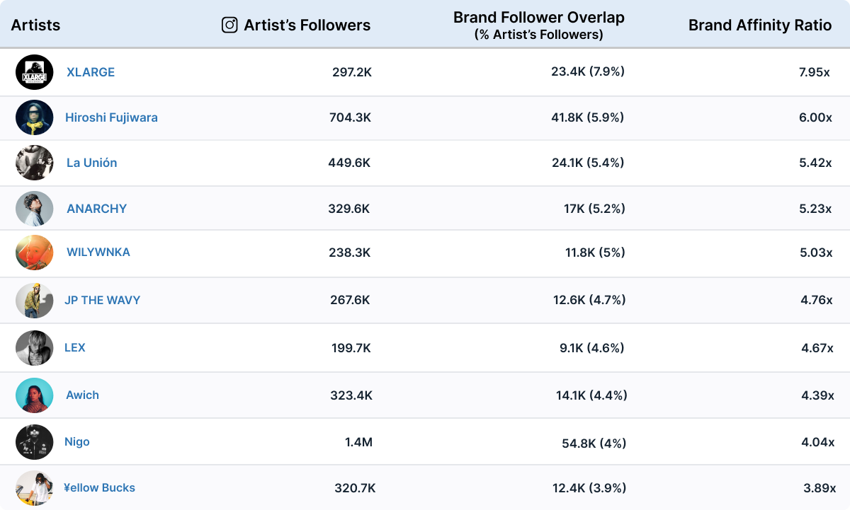Image resolution: width=850 pixels, height=510 pixels.
Task: Click Awich's teal avatar
Action: pyautogui.click(x=35, y=395)
